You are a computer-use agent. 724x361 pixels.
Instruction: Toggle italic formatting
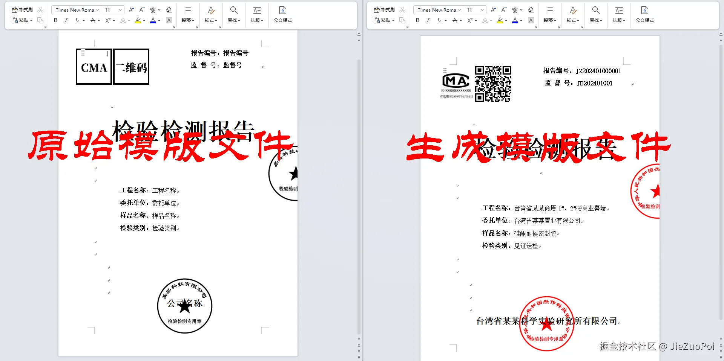(x=66, y=20)
